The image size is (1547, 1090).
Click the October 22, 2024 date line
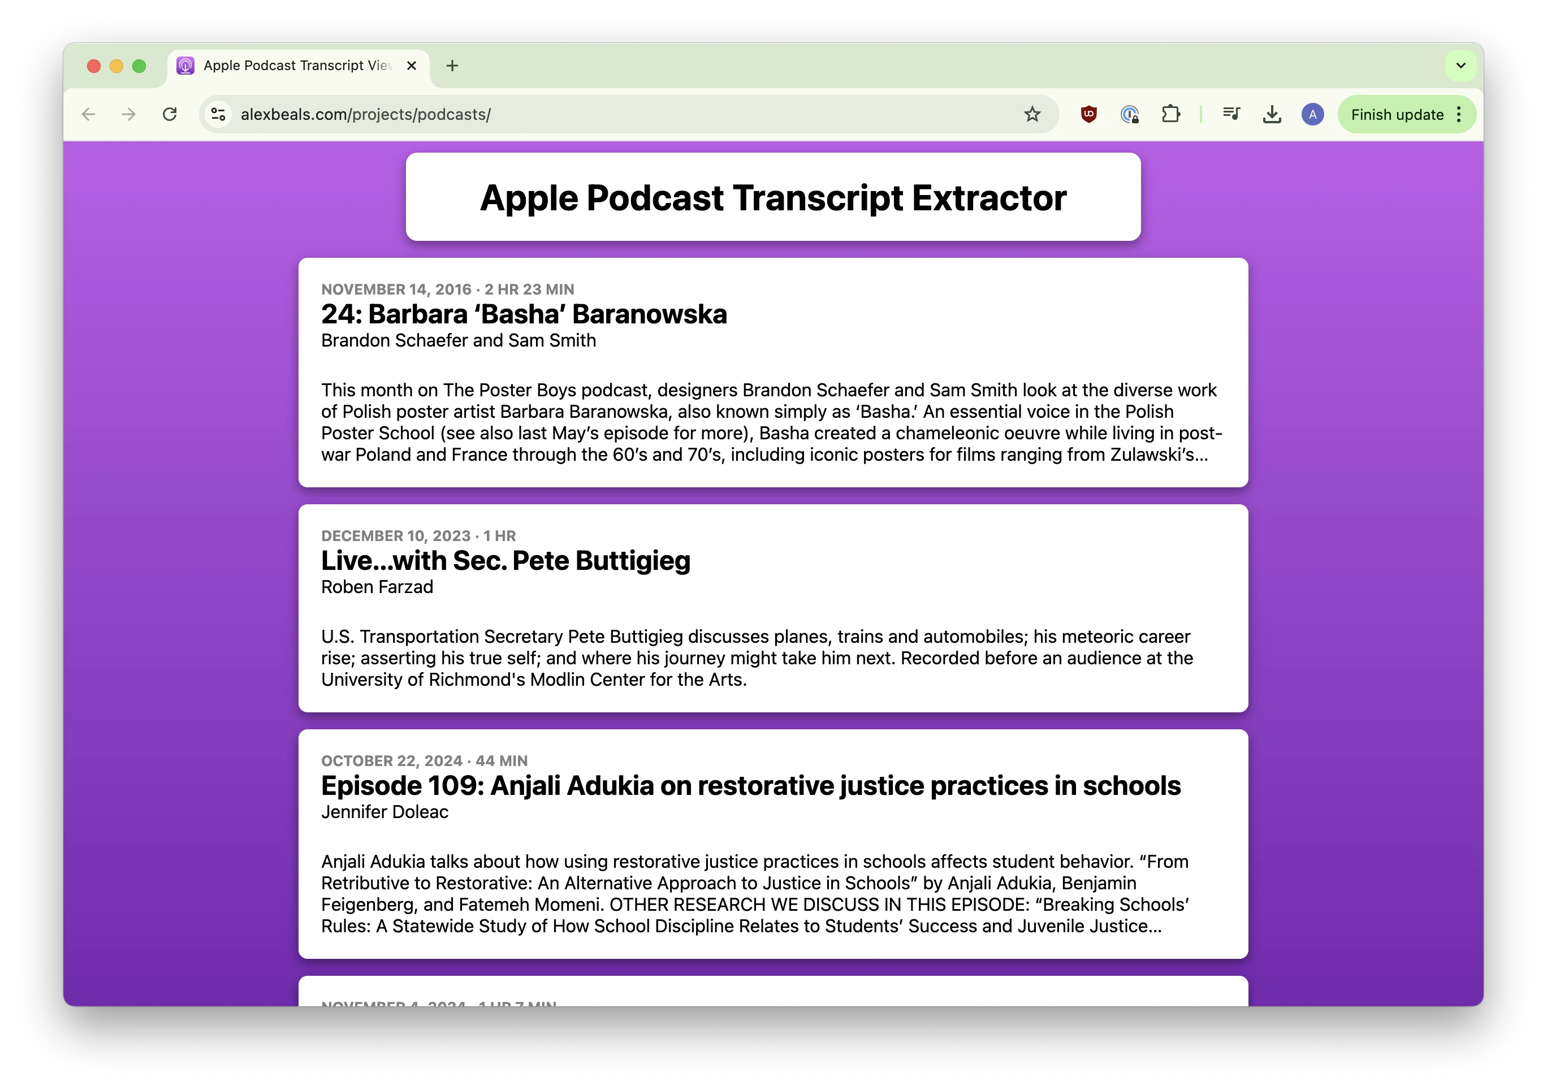tap(424, 760)
